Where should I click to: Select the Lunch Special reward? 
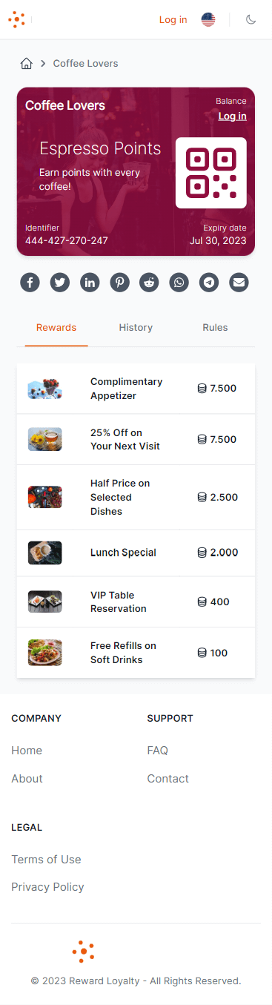(136, 553)
